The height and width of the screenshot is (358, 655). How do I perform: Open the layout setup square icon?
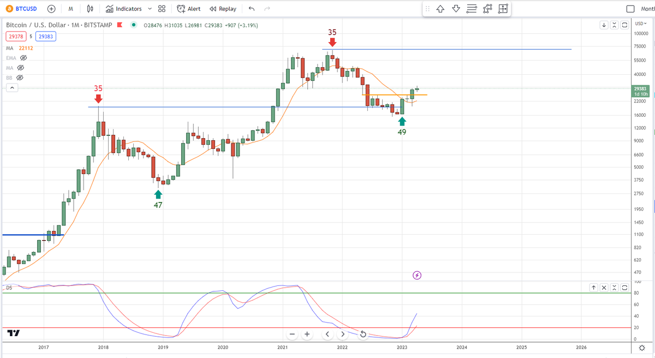tap(631, 9)
